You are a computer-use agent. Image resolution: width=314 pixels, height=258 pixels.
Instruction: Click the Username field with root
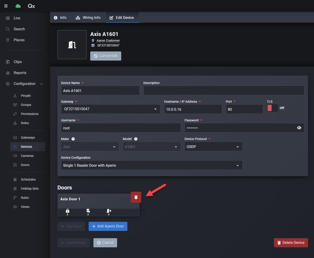[x=121, y=128]
